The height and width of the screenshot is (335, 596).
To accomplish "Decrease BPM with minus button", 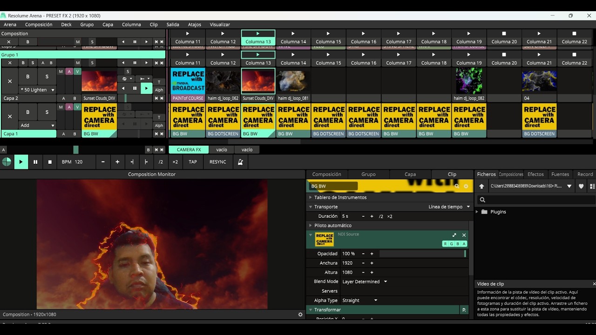I will click(x=103, y=162).
